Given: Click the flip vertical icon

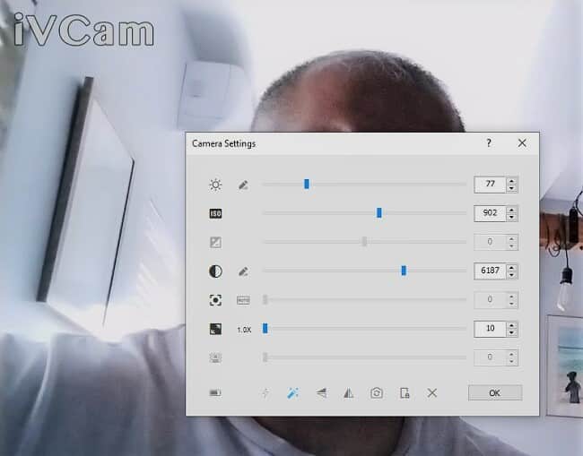Looking at the screenshot, I should tap(321, 393).
